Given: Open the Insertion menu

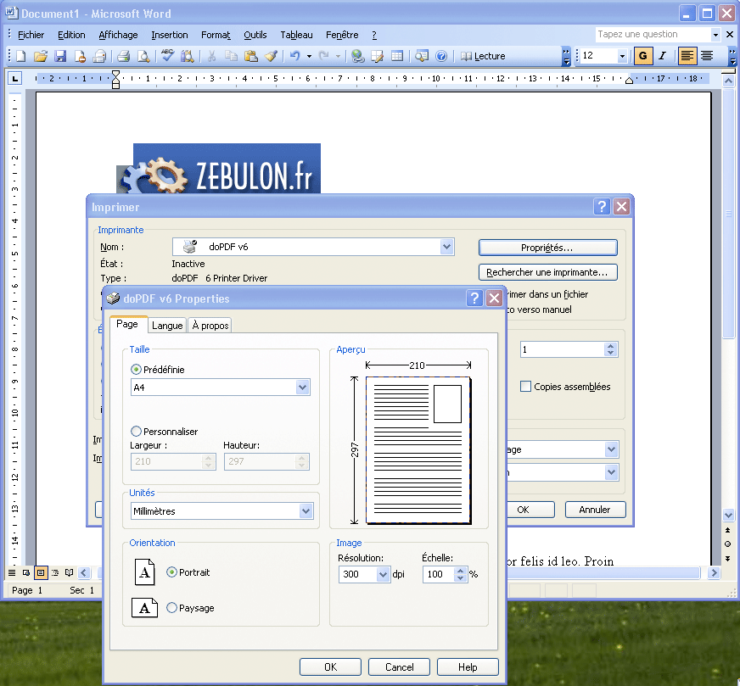Looking at the screenshot, I should pyautogui.click(x=170, y=35).
